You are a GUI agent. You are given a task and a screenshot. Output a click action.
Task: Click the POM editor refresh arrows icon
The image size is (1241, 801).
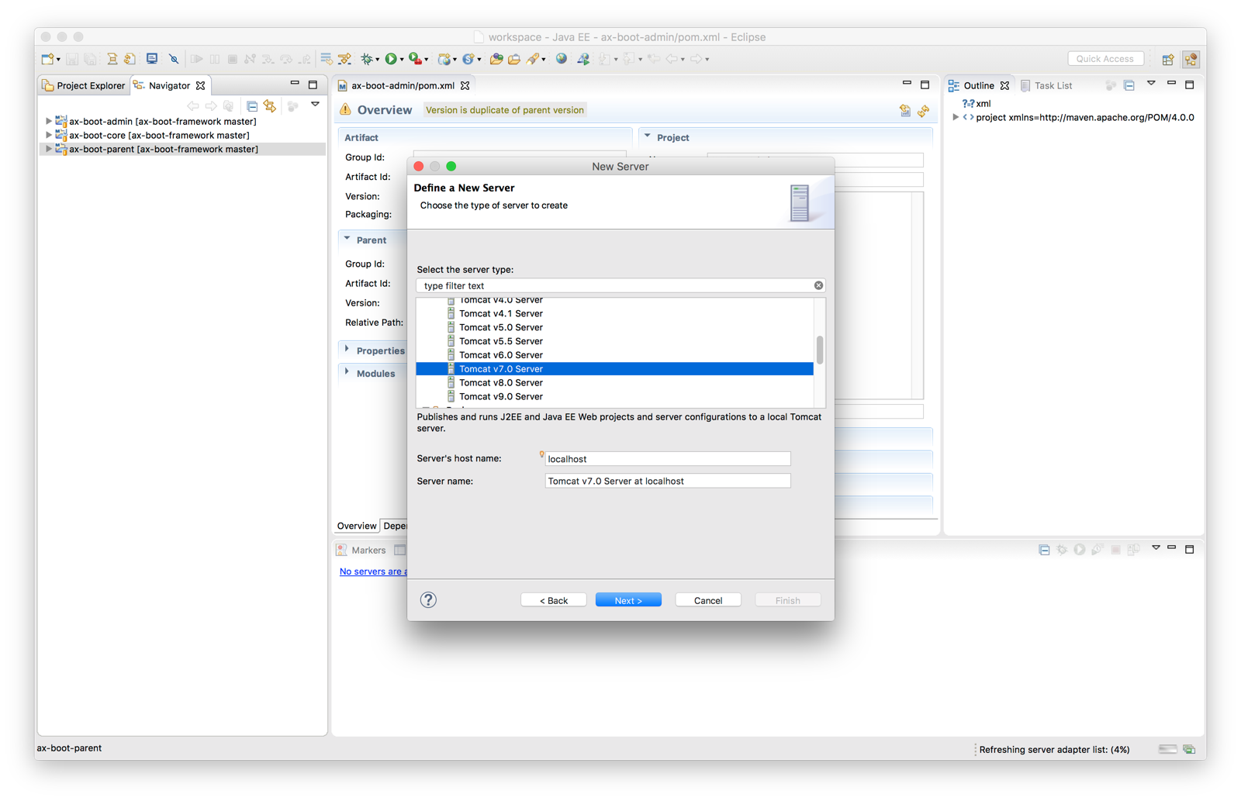[x=924, y=111]
